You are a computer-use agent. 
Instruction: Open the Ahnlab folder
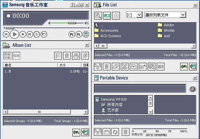tap(166, 30)
